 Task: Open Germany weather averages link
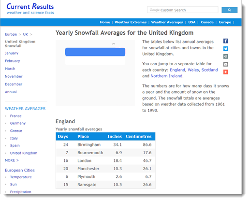click(x=18, y=123)
